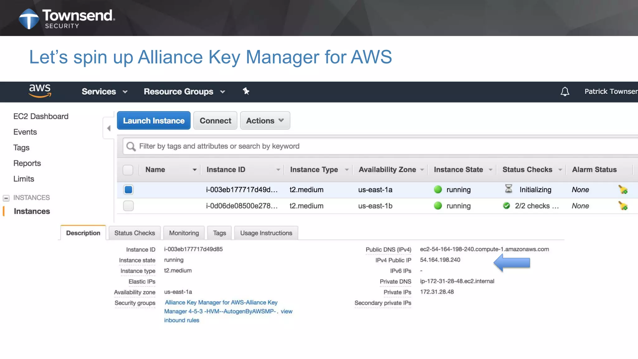This screenshot has width=638, height=359.
Task: Expand the Actions dropdown button
Action: [265, 121]
